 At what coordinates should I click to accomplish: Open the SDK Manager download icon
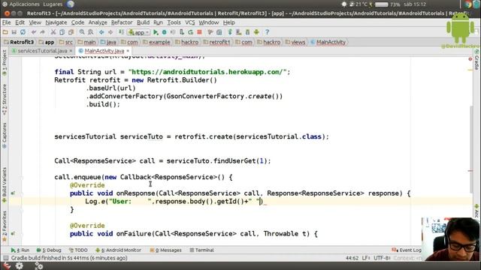247,32
